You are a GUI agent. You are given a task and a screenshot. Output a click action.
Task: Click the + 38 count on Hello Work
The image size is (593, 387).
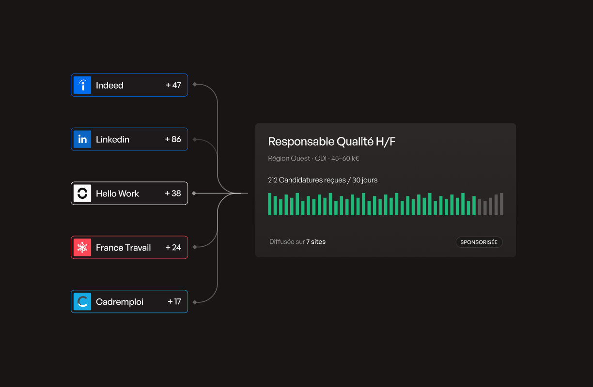point(173,193)
